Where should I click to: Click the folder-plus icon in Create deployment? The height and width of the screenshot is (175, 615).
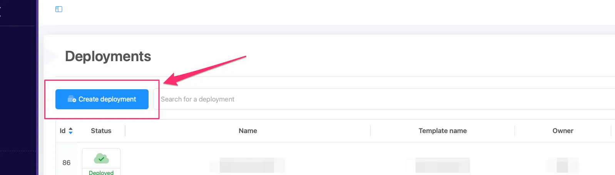coord(72,99)
